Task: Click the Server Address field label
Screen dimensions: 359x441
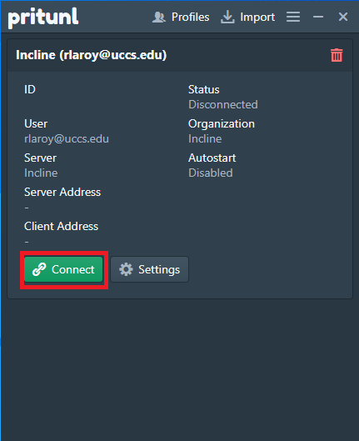Action: click(62, 192)
